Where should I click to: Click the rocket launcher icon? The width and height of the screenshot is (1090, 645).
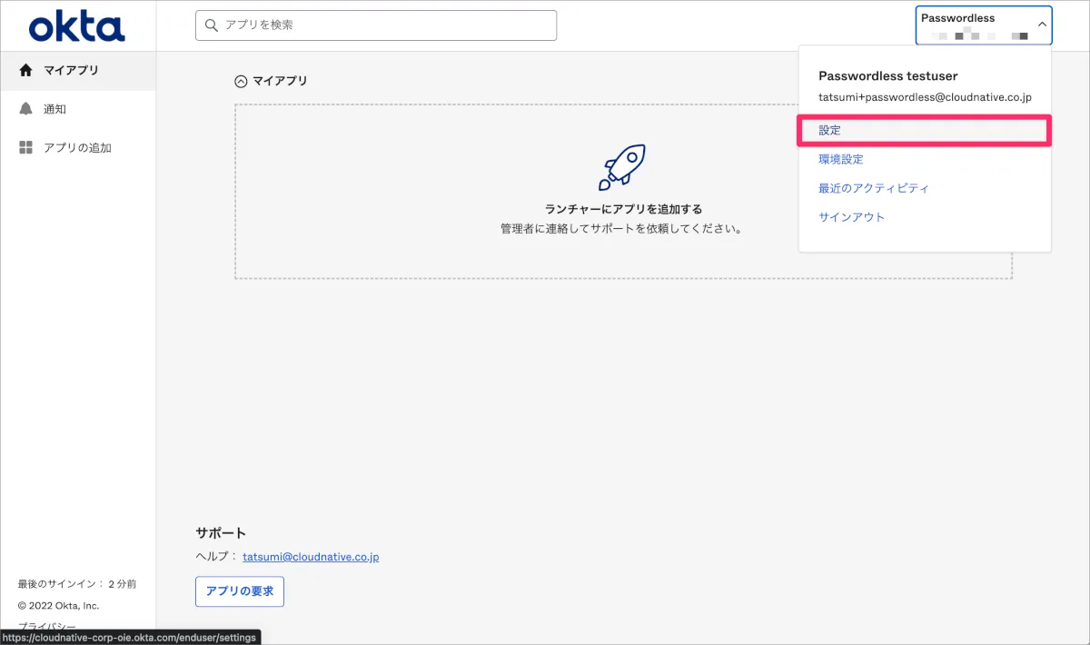(x=622, y=167)
